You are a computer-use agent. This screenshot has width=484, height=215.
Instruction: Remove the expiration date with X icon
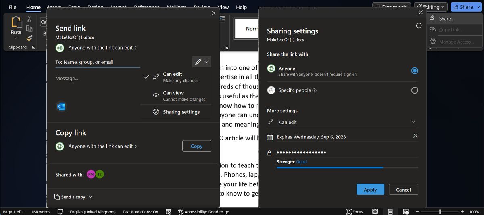pos(415,136)
